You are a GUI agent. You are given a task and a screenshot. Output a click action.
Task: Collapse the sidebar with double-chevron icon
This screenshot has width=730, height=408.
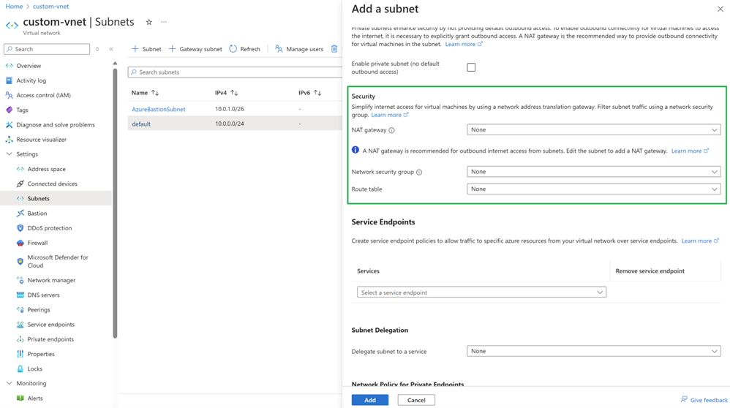(x=111, y=49)
